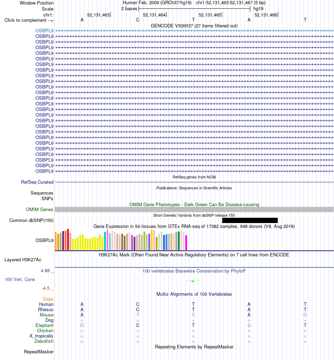Click the '100 Vert. Cons' track label
This screenshot has height=360, width=334.
[x=20, y=280]
